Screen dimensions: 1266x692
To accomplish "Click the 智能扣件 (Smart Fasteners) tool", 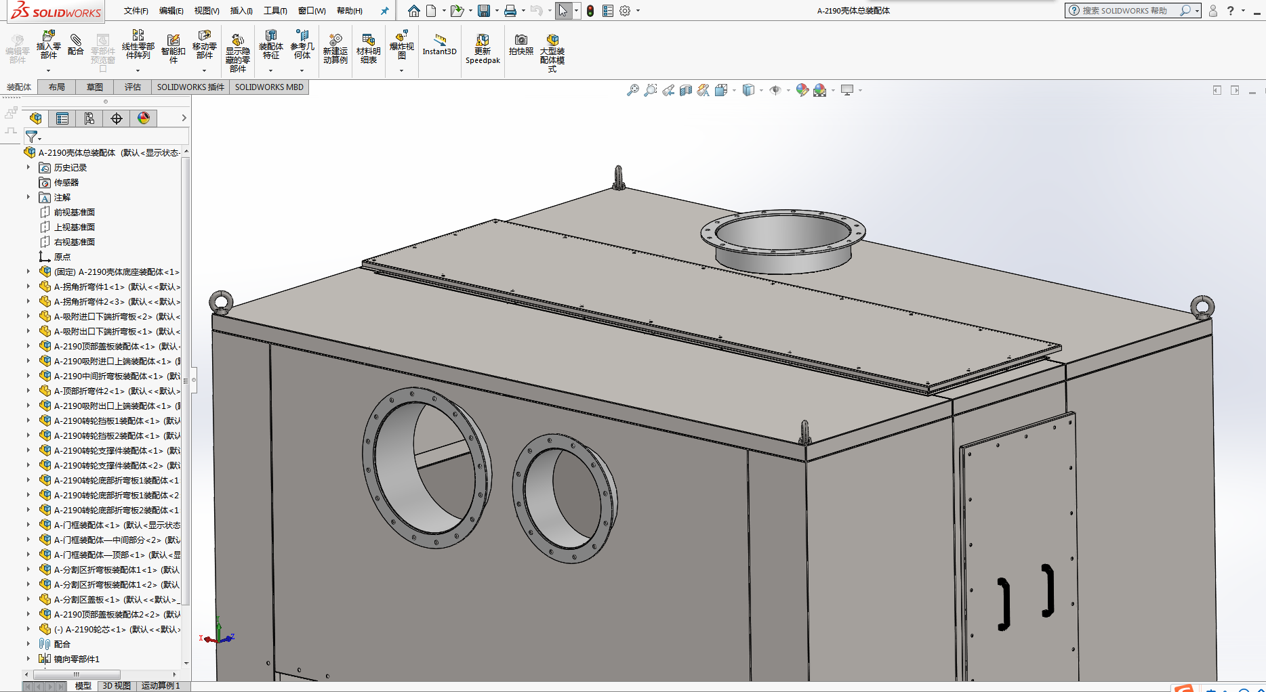I will [x=173, y=48].
